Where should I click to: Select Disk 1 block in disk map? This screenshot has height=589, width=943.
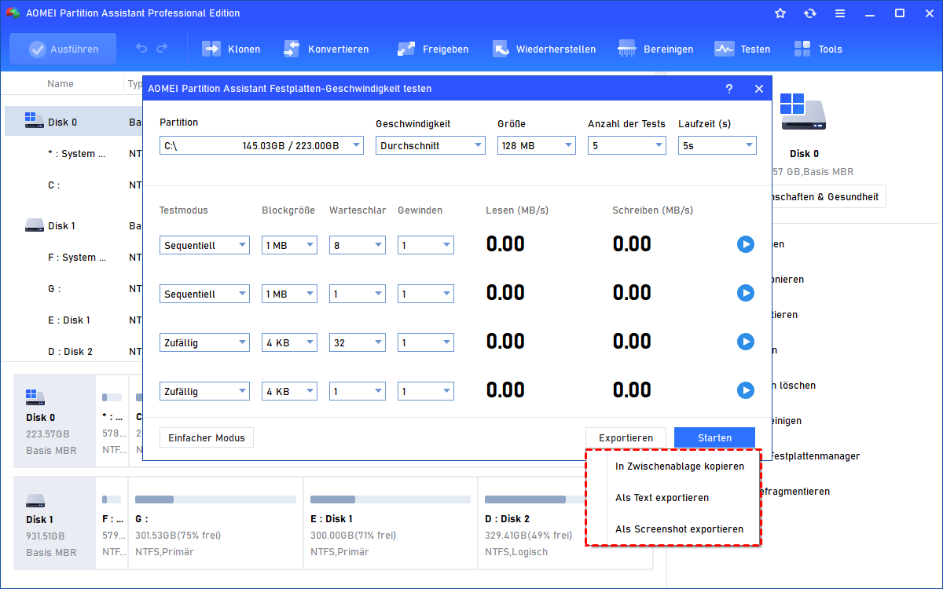[x=54, y=523]
